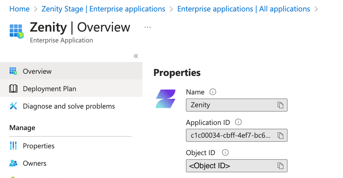Click the Deployment Plan book icon
This screenshot has width=343, height=178.
tap(13, 88)
